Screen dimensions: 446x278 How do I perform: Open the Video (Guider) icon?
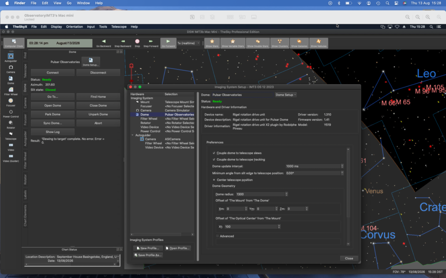click(x=10, y=158)
